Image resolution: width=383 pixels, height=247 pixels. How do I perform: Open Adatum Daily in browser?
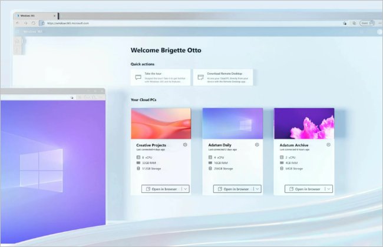pos(233,189)
